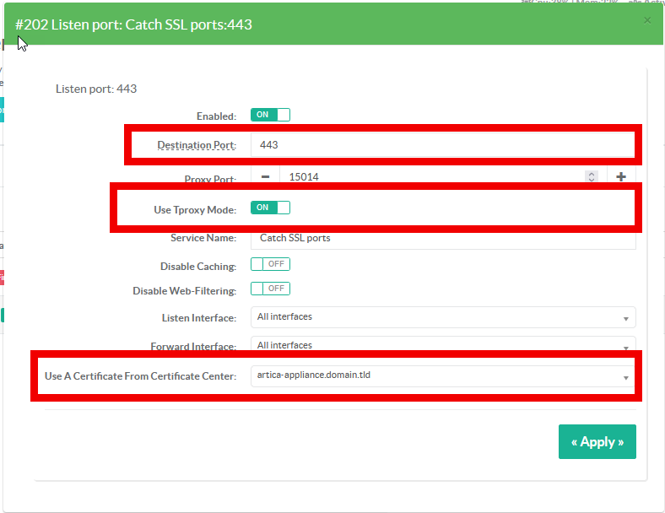Screen dimensions: 665x513
Task: Click the Disable Web-Filtering label text
Action: (184, 290)
